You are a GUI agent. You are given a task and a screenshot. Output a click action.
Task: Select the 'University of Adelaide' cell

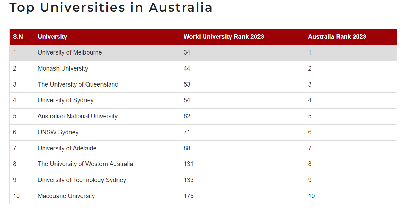tap(67, 148)
